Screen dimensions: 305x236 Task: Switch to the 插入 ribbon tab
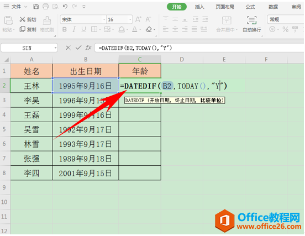click(x=199, y=7)
